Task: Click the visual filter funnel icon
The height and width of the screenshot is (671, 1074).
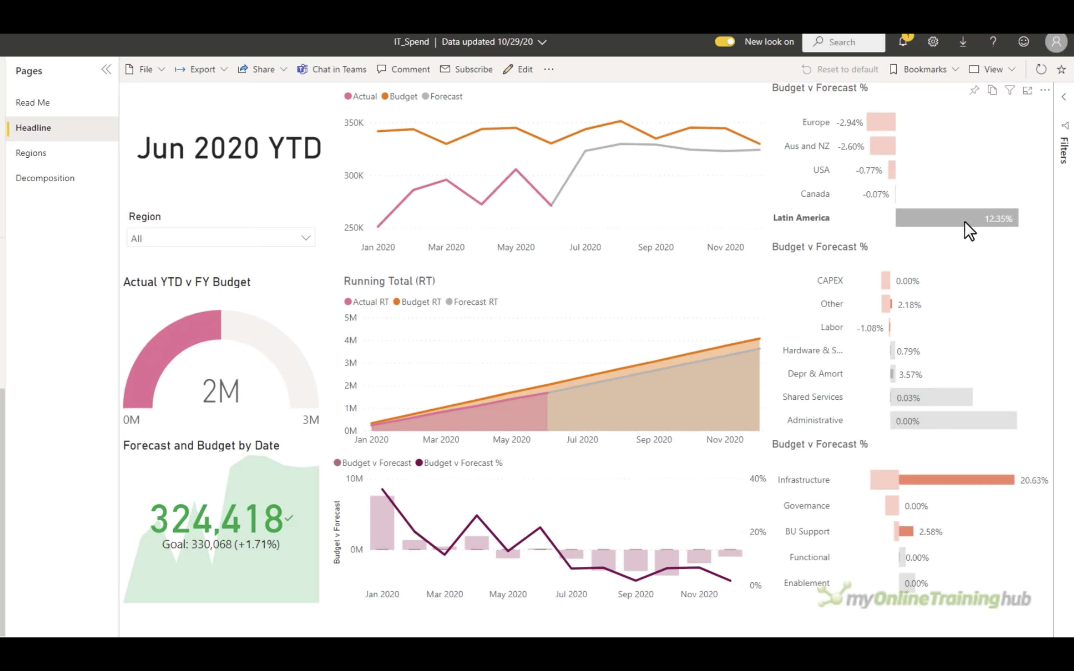Action: pos(1010,90)
